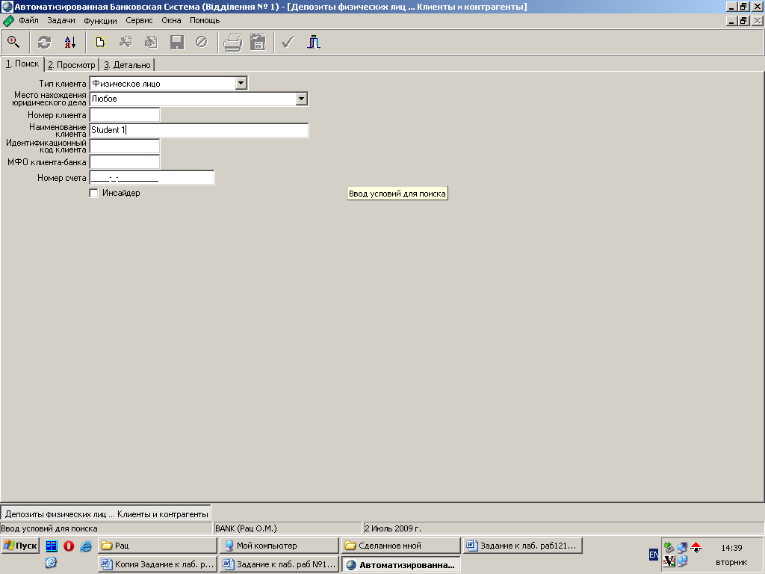Click the exit door toolbar icon
Screen dimensions: 765x574
tap(314, 42)
